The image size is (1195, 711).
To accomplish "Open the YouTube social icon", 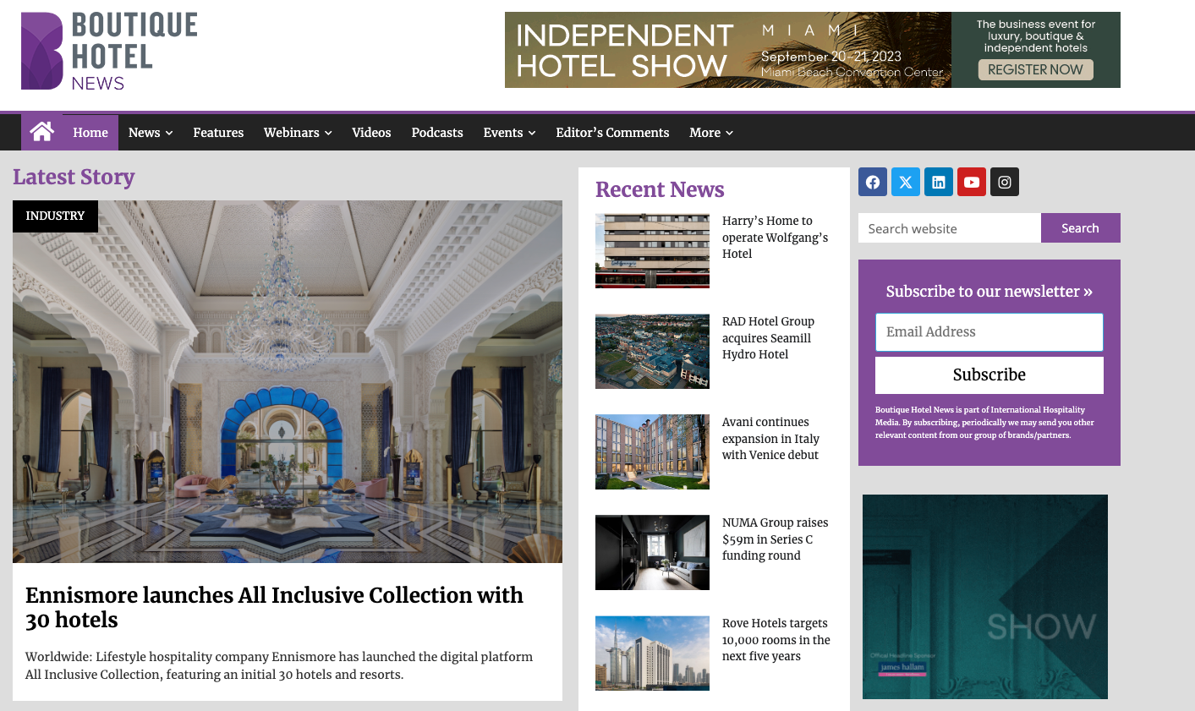I will click(972, 182).
